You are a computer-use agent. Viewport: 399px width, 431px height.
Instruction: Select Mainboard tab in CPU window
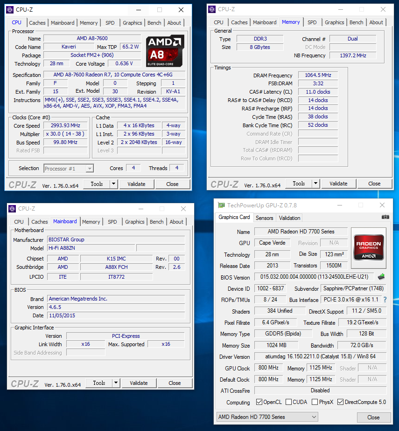(x=63, y=23)
